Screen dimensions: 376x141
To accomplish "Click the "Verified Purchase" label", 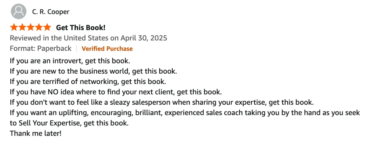I will 107,49.
